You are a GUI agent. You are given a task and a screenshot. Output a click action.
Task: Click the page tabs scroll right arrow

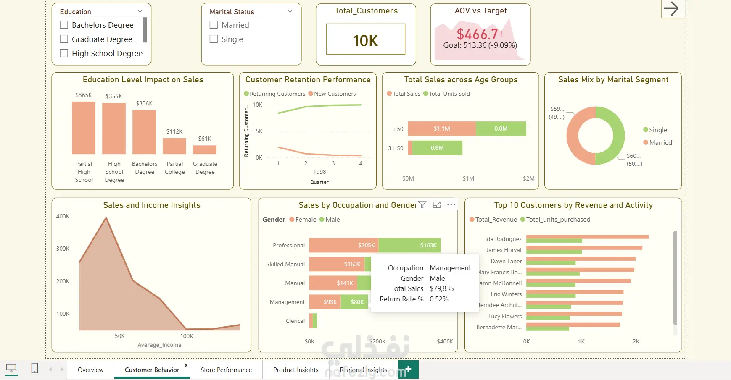pyautogui.click(x=62, y=369)
